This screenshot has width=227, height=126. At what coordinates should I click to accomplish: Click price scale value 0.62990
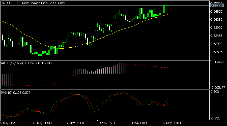pyautogui.click(x=217, y=44)
